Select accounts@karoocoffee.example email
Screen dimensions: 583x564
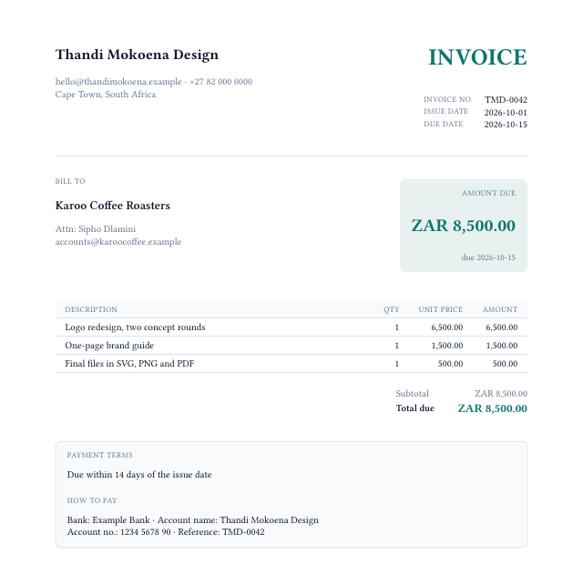coord(118,242)
